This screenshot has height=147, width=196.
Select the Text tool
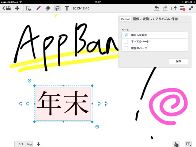[x=67, y=8]
